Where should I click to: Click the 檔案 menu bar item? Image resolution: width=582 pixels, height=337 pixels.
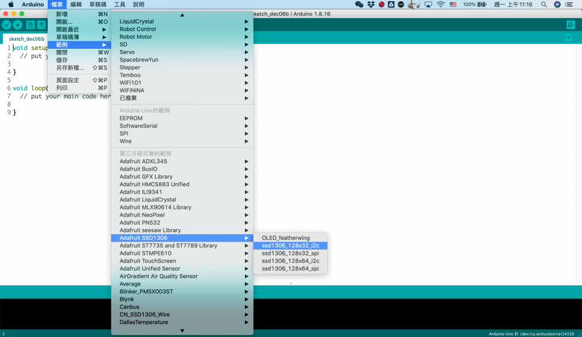point(57,5)
